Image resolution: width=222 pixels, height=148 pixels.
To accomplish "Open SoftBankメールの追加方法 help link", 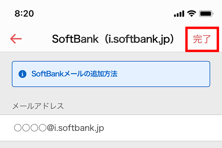I will click(x=74, y=74).
